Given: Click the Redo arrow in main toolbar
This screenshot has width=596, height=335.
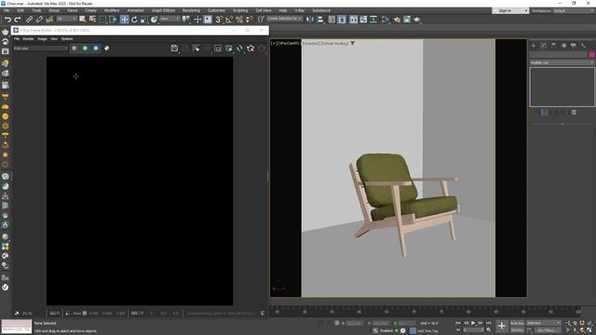Looking at the screenshot, I should tap(18, 20).
